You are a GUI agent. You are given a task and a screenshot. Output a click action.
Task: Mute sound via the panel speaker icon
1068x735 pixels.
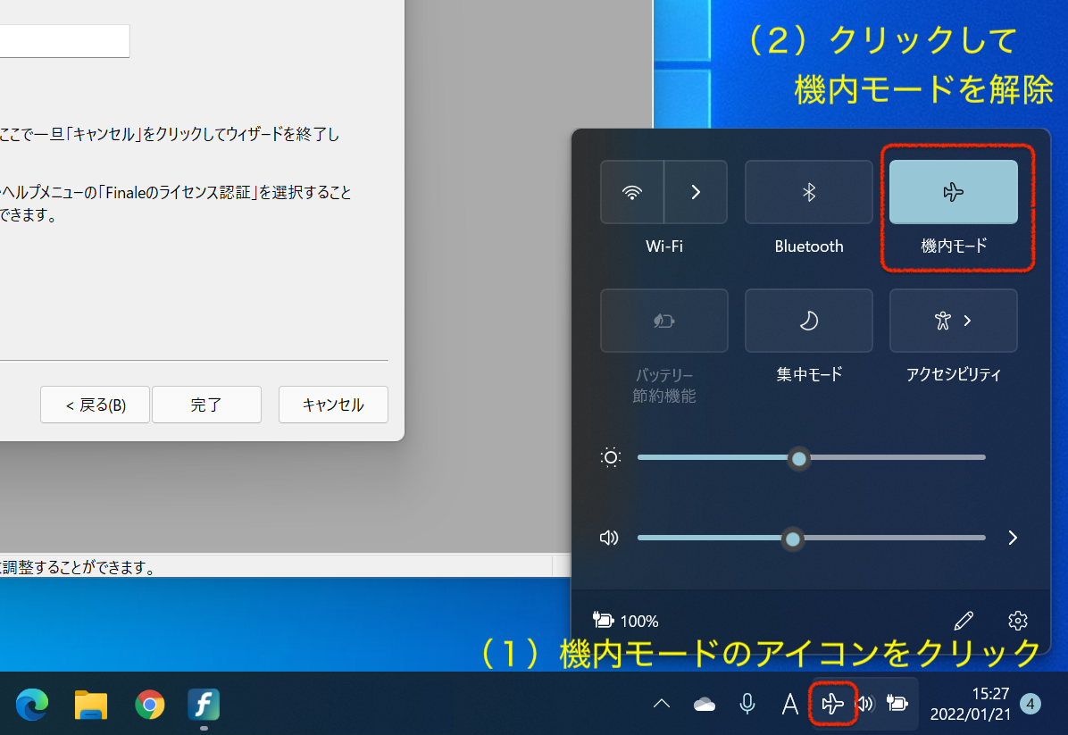click(609, 539)
